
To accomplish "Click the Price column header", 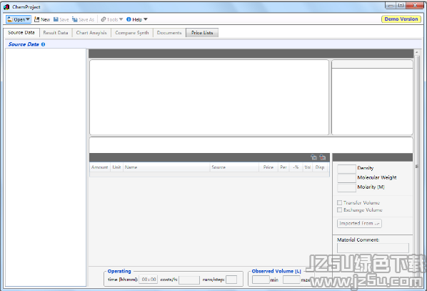I will pos(268,167).
